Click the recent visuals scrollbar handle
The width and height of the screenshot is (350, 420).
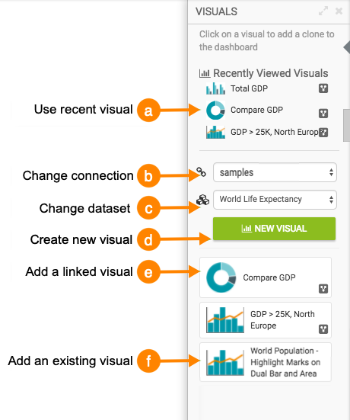346,125
